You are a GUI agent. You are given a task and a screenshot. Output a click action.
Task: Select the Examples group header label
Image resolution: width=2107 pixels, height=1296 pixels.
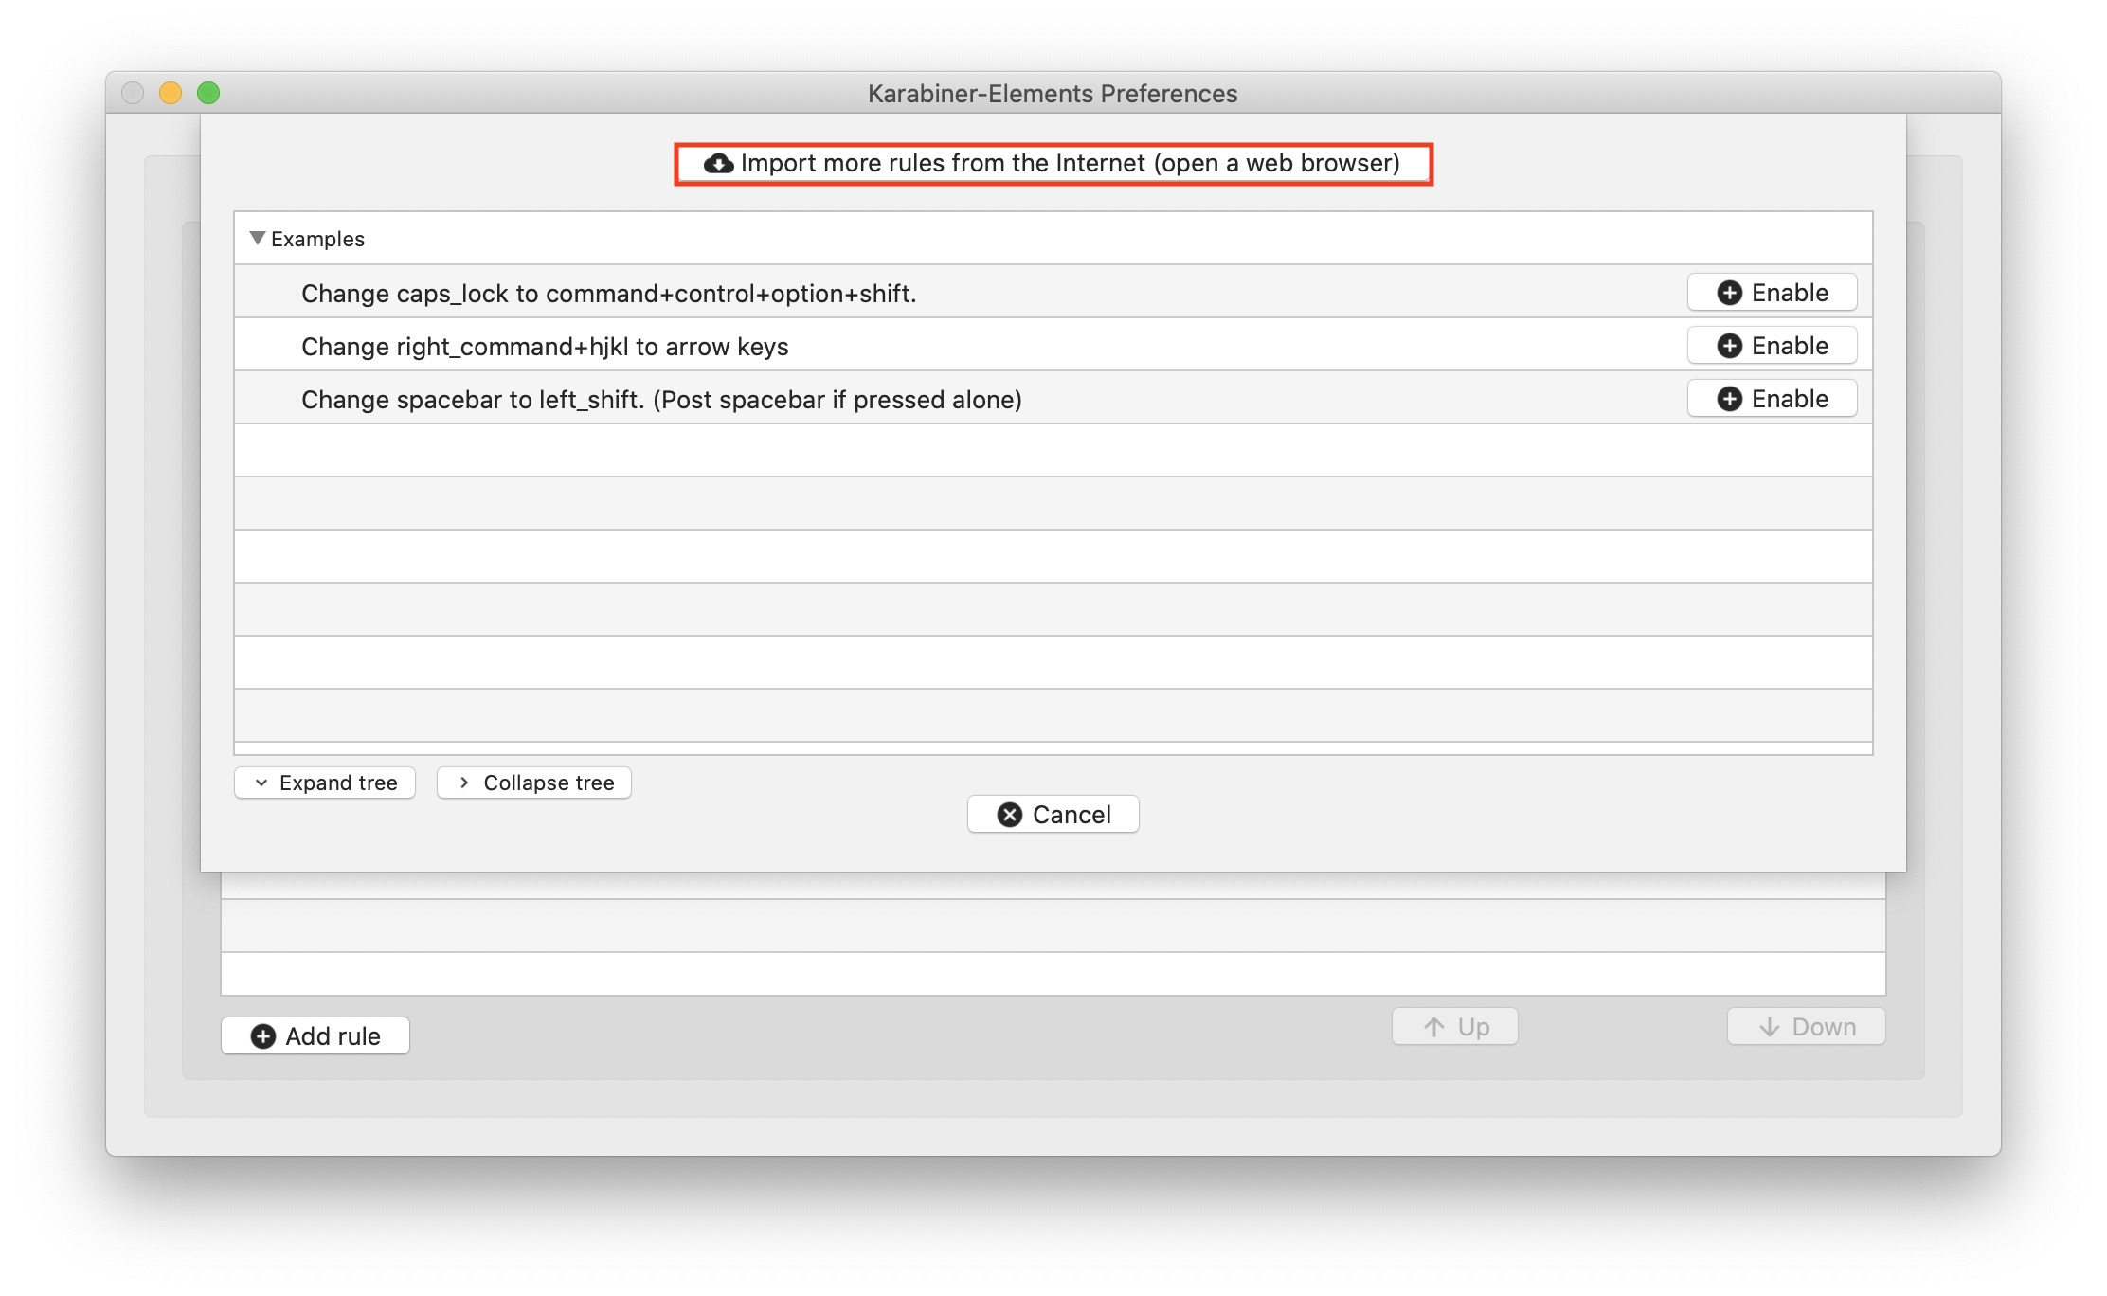tap(317, 239)
